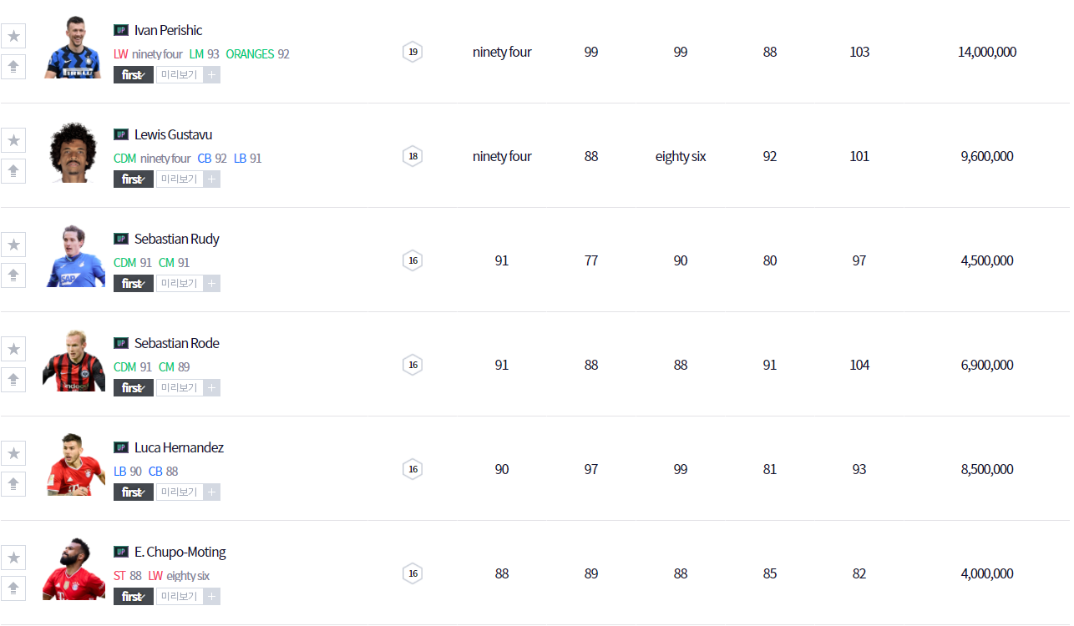This screenshot has width=1074, height=626.
Task: Click E. Chupo-Moting's player photo
Action: point(73,570)
